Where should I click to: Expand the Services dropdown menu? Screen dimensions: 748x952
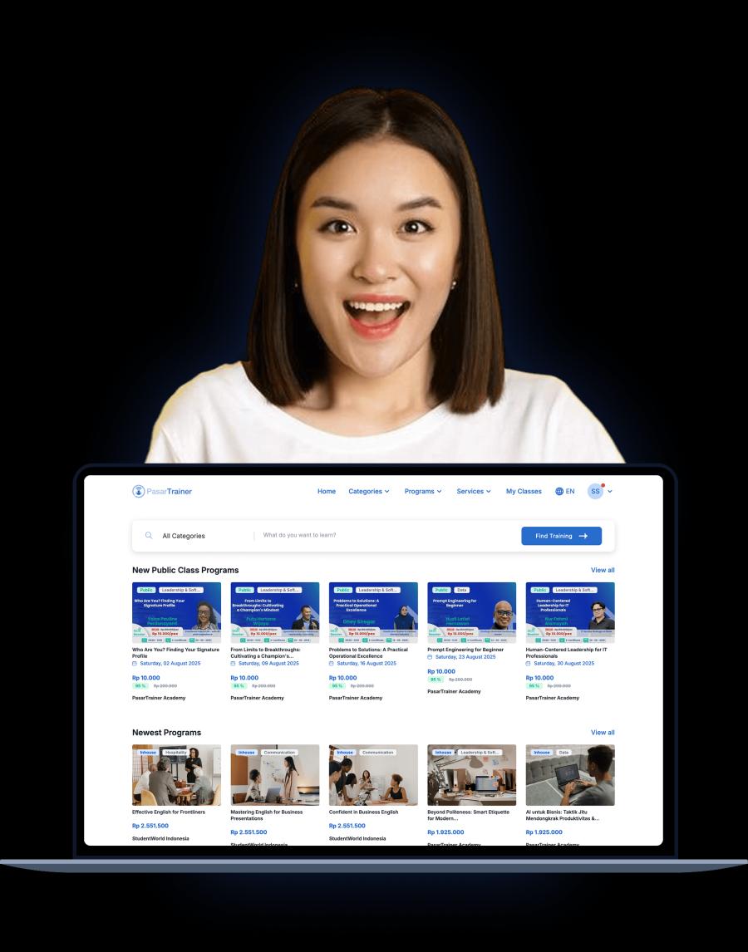pyautogui.click(x=474, y=491)
